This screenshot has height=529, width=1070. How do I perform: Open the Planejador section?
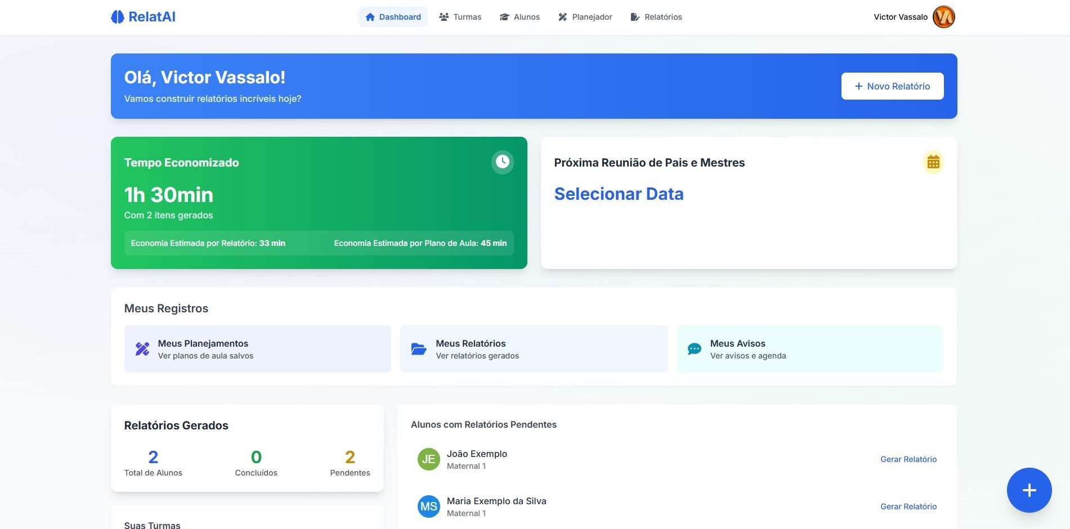(x=585, y=17)
